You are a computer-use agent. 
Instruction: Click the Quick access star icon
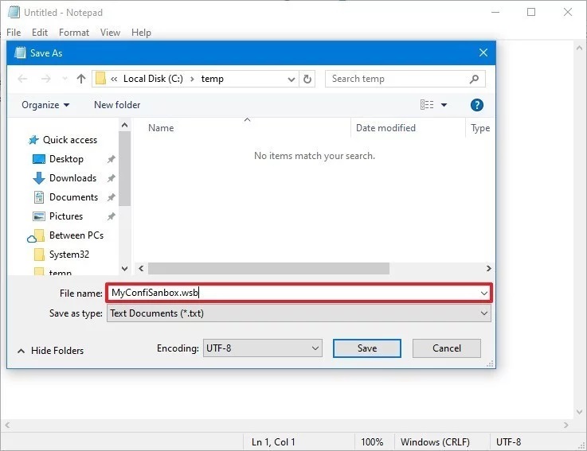click(x=33, y=140)
